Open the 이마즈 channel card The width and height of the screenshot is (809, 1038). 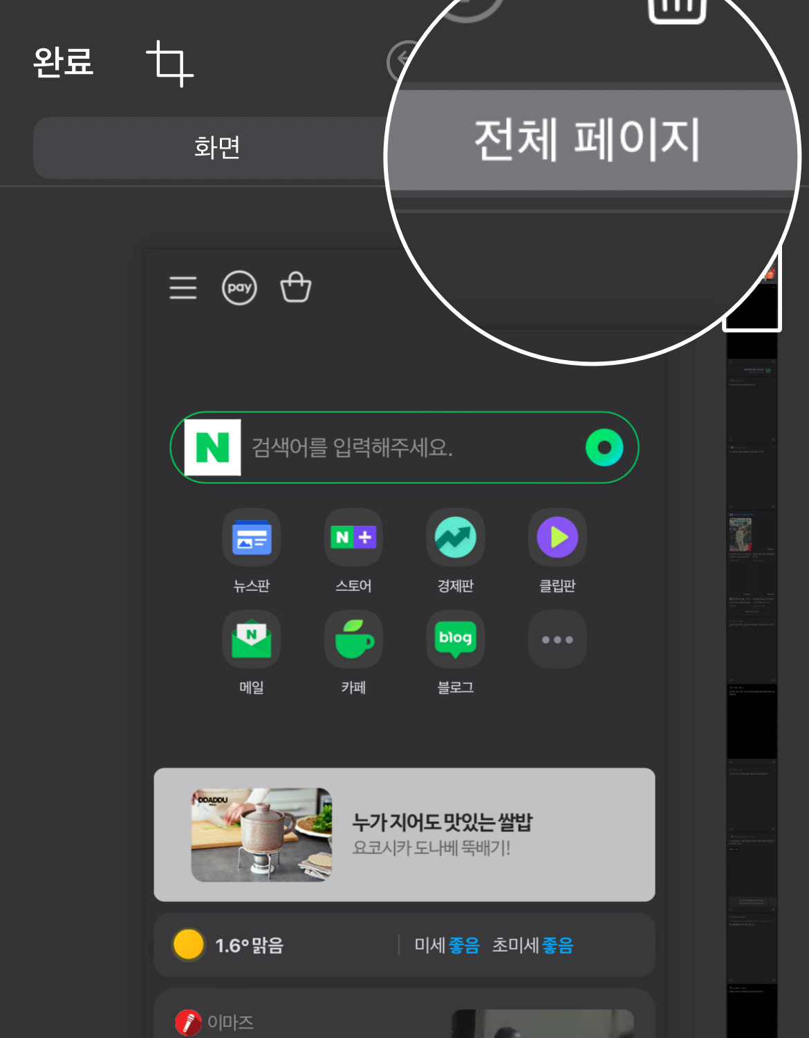click(404, 1013)
